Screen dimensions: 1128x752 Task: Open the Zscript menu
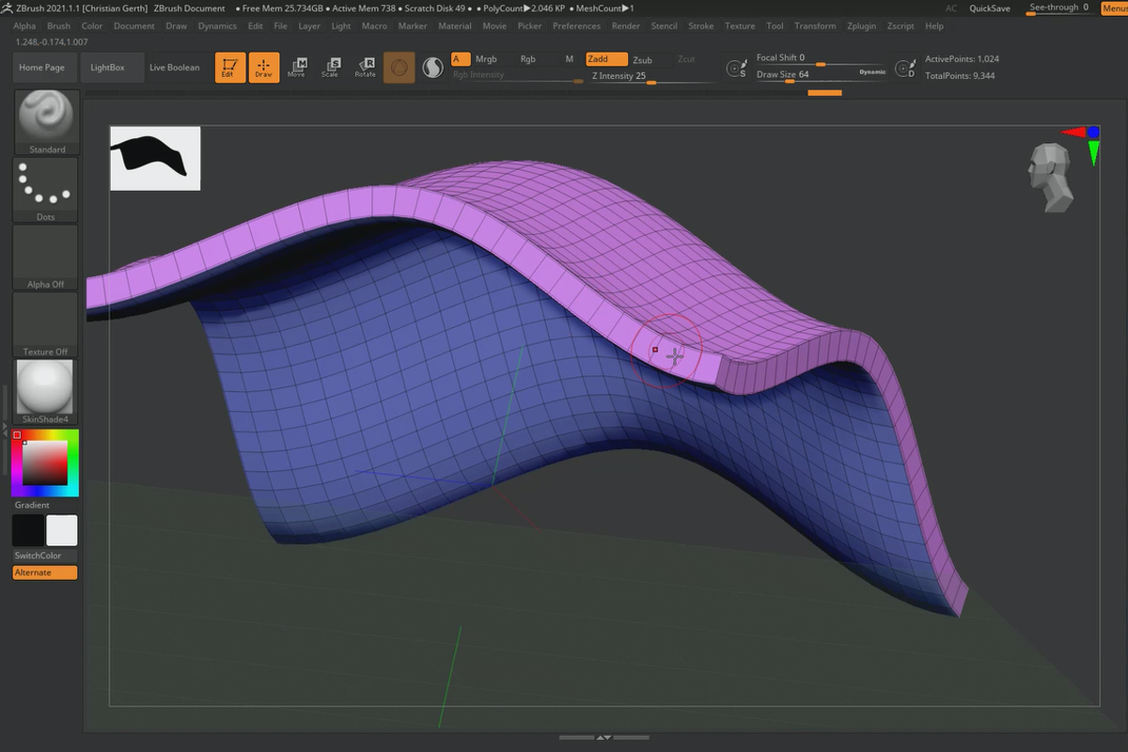901,26
